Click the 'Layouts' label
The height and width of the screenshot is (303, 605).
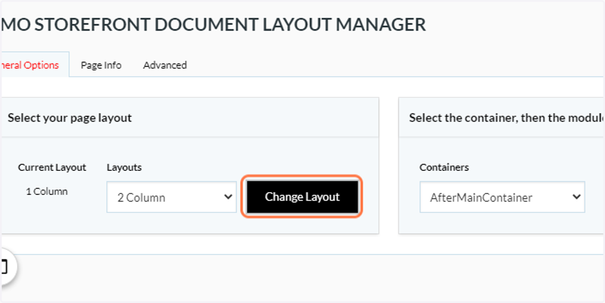pos(124,167)
